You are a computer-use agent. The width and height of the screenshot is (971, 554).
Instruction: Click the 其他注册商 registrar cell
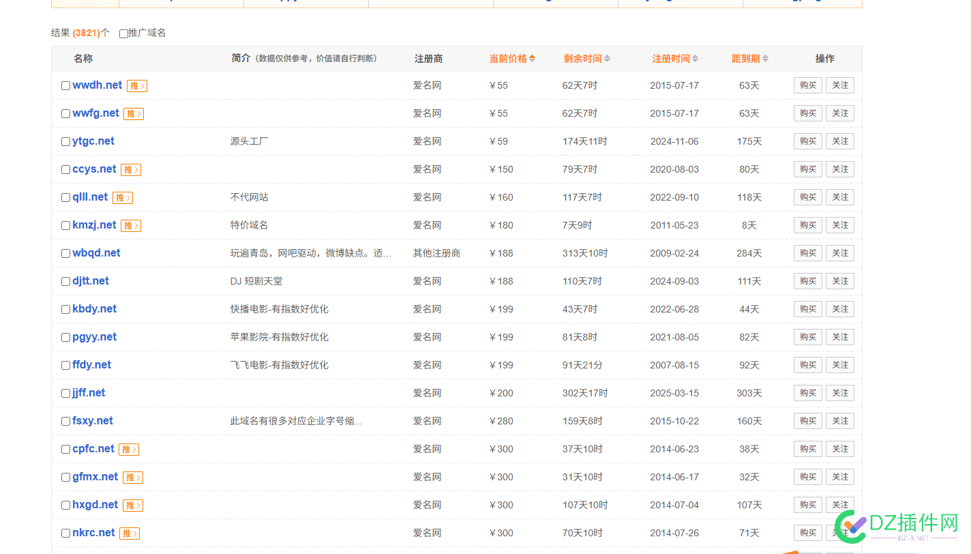click(x=436, y=253)
